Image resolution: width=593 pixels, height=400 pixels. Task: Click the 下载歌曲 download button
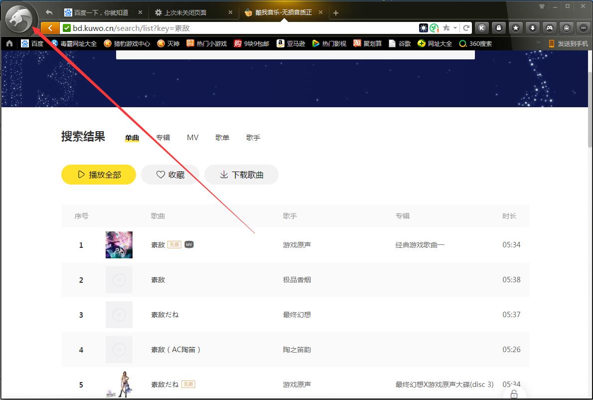242,175
